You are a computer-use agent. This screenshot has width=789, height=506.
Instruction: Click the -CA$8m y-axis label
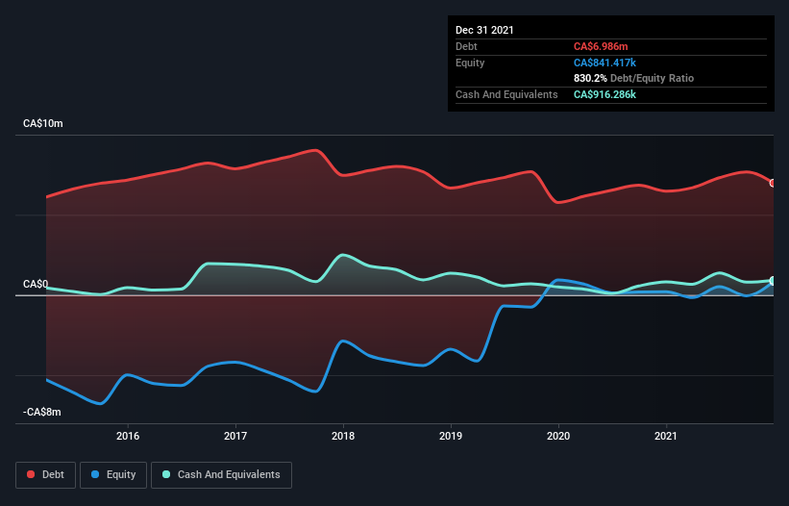[x=41, y=412]
